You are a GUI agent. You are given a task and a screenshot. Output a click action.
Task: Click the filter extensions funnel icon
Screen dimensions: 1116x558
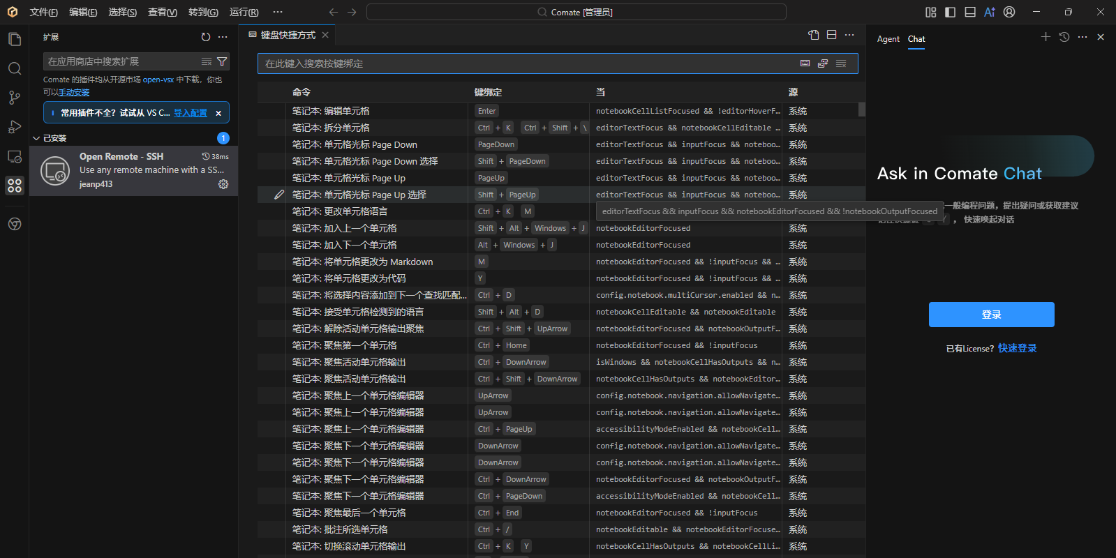pos(222,61)
